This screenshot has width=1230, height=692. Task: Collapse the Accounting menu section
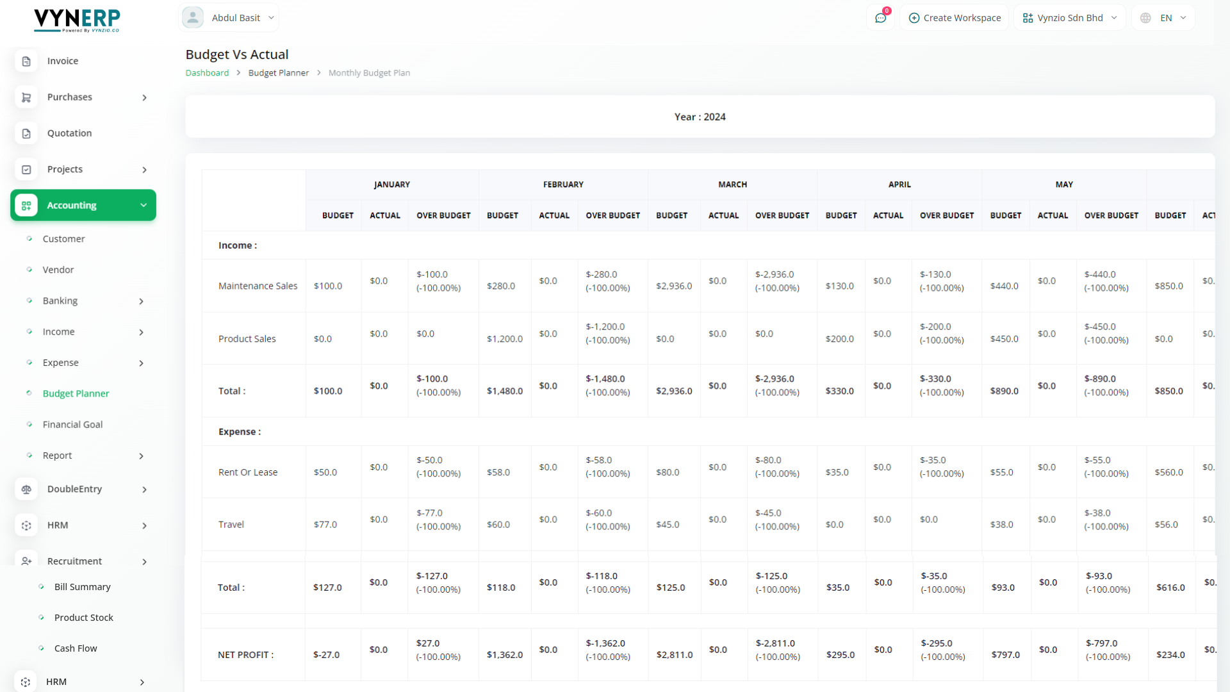(x=143, y=206)
